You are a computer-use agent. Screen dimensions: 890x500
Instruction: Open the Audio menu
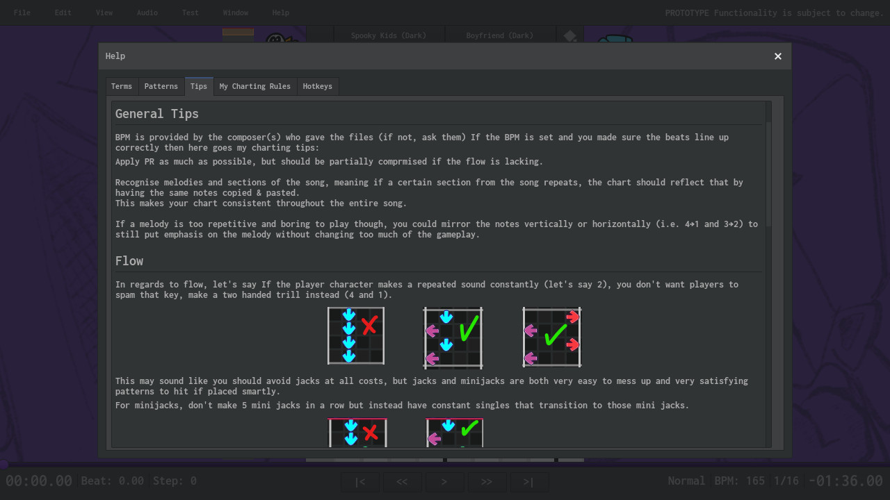coord(147,12)
